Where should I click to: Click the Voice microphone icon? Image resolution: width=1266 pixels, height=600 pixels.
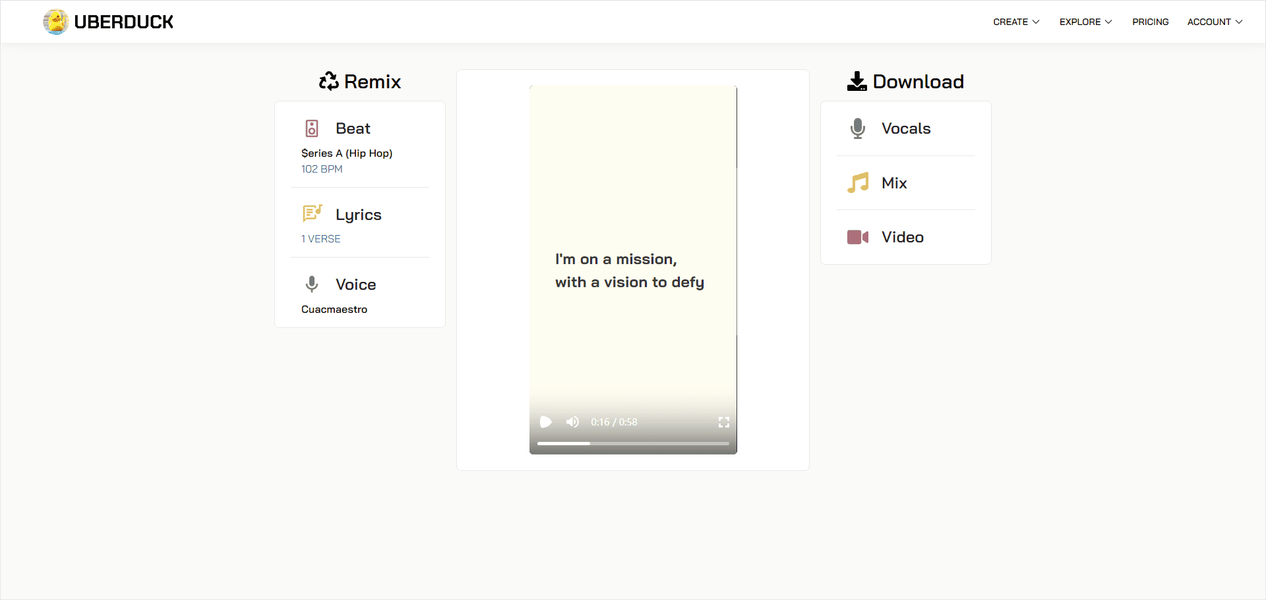pos(312,284)
